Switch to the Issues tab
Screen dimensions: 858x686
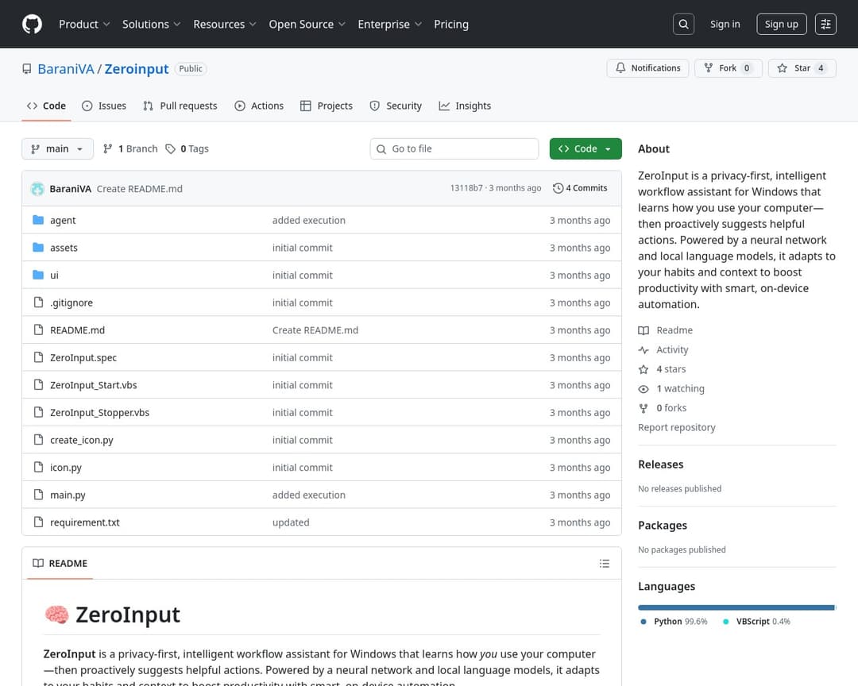click(x=104, y=106)
